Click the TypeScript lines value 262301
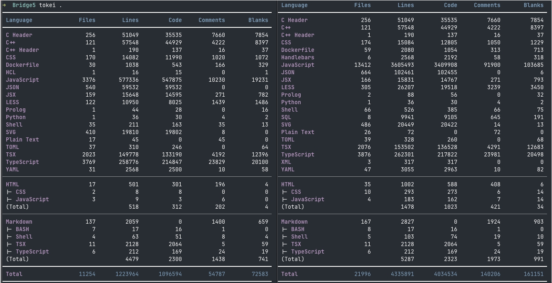Screen dimensions: 552x283 (404, 154)
